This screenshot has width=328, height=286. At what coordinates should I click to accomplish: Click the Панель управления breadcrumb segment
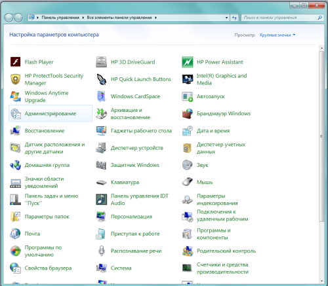pyautogui.click(x=60, y=18)
